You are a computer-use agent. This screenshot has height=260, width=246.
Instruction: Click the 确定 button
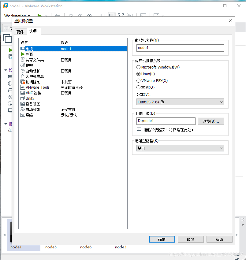(162, 239)
